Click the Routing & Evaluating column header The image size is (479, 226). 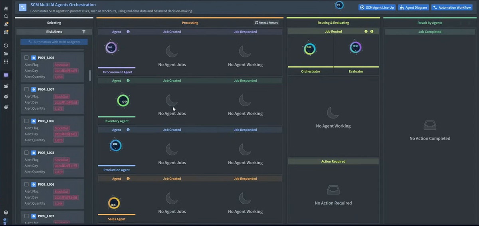pos(333,23)
